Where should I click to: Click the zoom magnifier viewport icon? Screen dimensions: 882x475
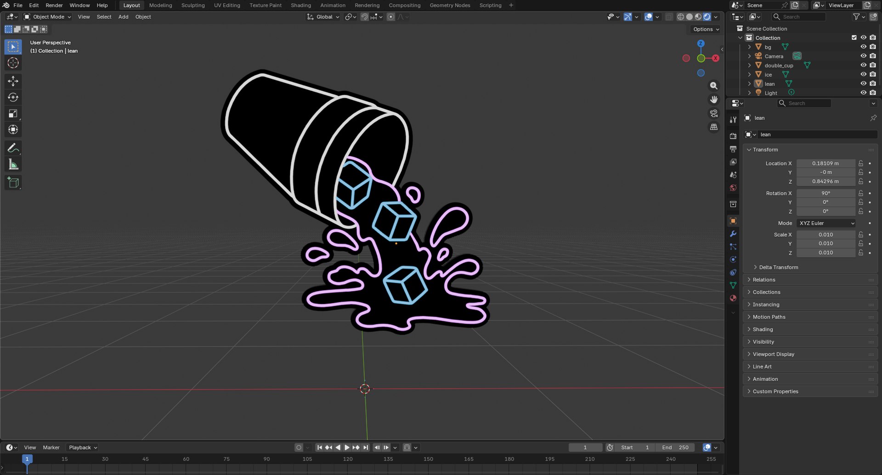coord(713,86)
